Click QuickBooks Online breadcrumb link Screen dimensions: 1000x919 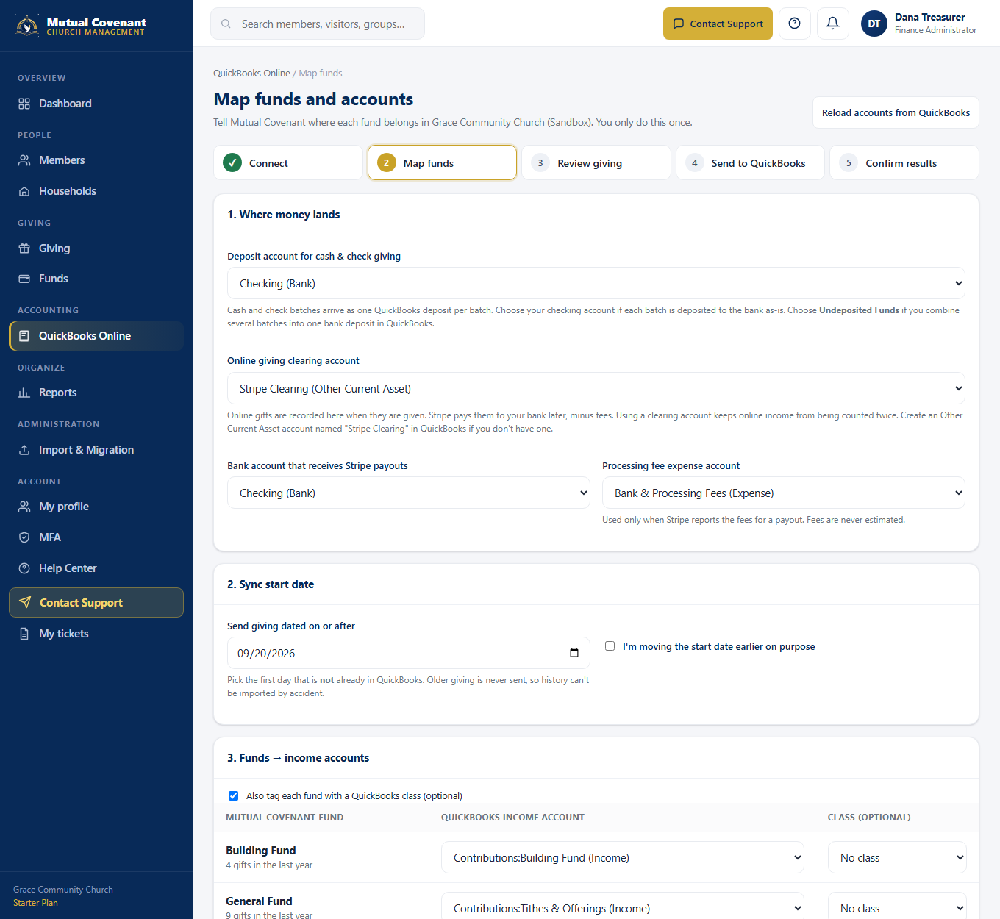[251, 74]
